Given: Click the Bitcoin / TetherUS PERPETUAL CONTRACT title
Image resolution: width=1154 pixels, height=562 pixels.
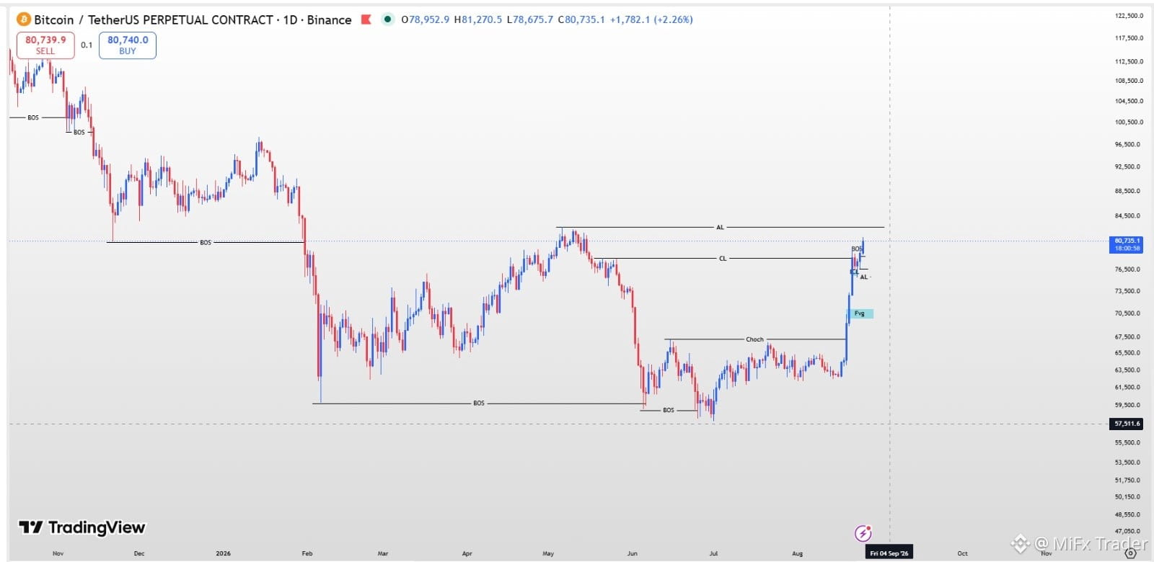Looking at the screenshot, I should (x=154, y=19).
